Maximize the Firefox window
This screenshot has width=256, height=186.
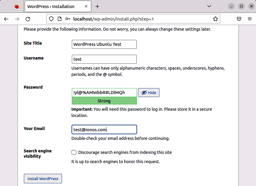(x=241, y=6)
